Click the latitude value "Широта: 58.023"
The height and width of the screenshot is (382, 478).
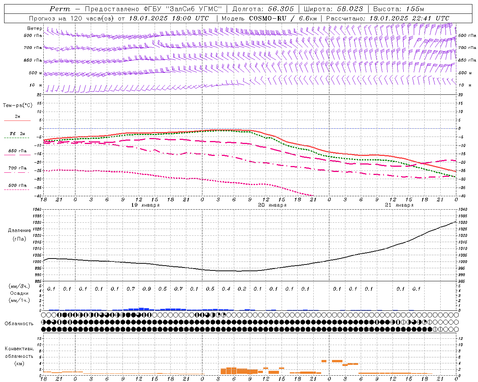click(333, 9)
